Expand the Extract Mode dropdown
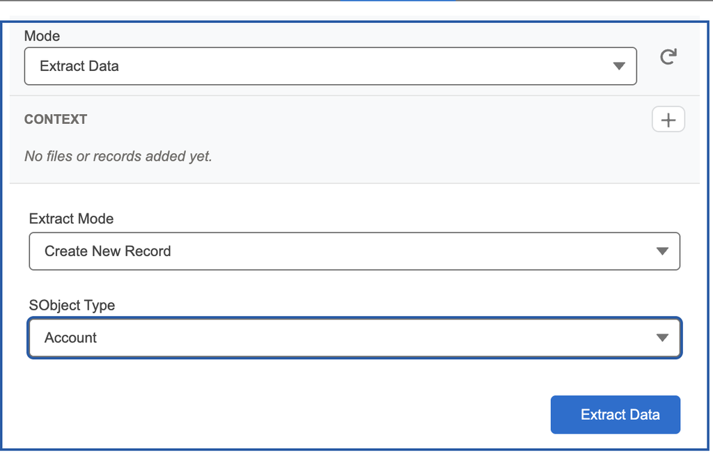The height and width of the screenshot is (458, 713). [x=354, y=251]
